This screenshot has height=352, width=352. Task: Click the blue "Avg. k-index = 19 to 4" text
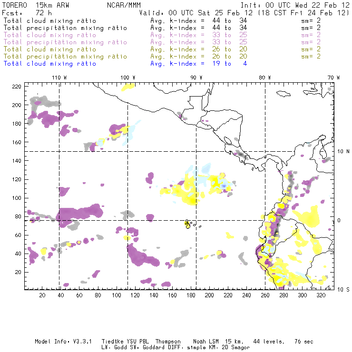pyautogui.click(x=199, y=64)
